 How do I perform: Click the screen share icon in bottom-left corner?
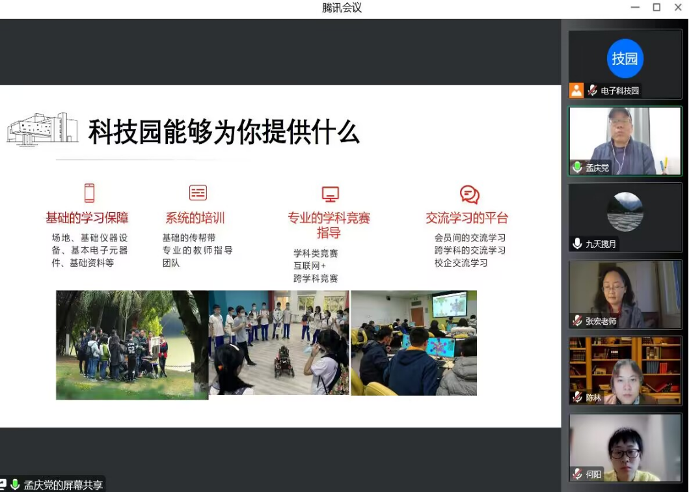tap(3, 485)
